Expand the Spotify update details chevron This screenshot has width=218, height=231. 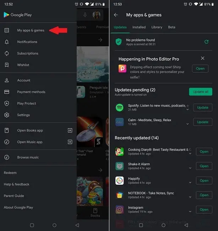coord(188,110)
